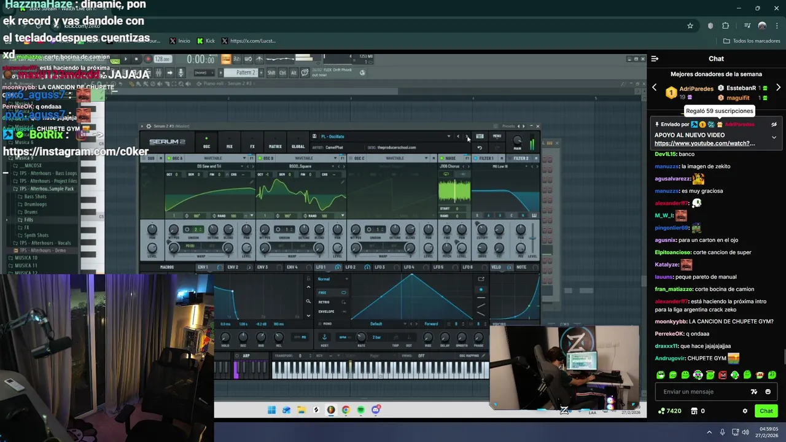Open the Serum MENU button
Screen dimensions: 786x442
497,136
